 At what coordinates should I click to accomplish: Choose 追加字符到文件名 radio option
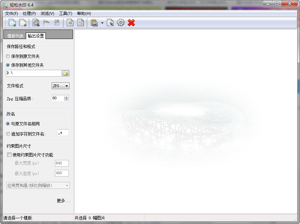pyautogui.click(x=8, y=134)
